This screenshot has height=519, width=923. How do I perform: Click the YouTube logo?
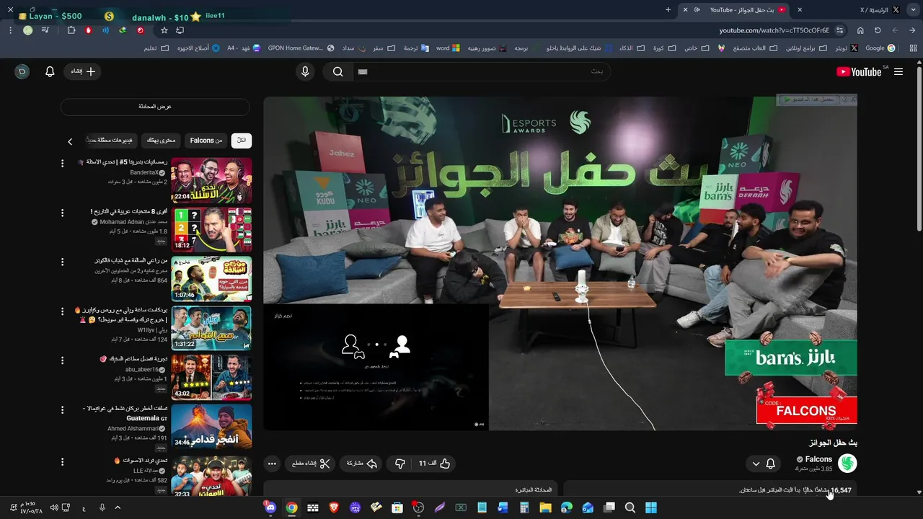tap(859, 71)
